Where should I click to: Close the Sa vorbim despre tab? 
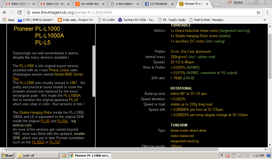click(x=103, y=4)
